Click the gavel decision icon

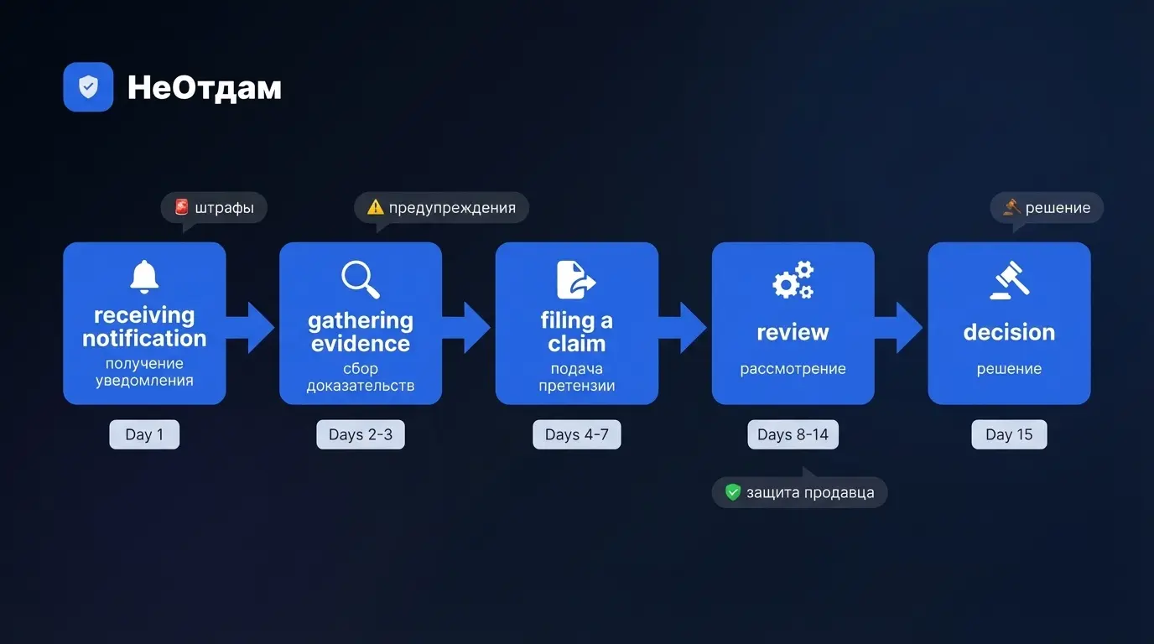pyautogui.click(x=1009, y=280)
